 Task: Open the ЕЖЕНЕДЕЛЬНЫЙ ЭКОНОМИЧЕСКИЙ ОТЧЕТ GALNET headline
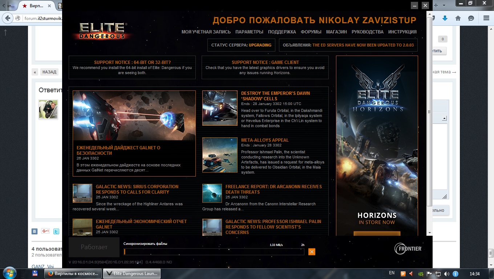tap(141, 224)
